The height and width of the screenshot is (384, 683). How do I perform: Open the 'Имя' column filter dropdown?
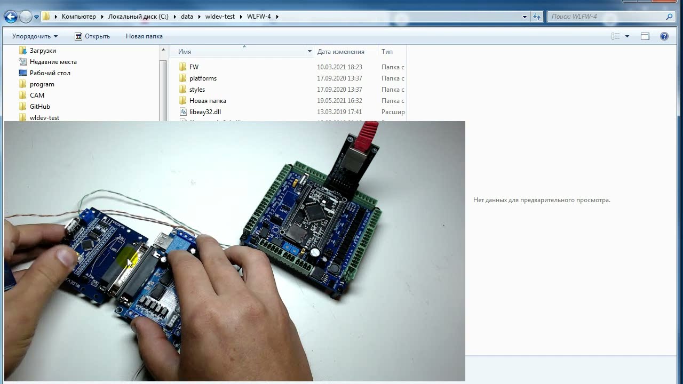point(309,52)
